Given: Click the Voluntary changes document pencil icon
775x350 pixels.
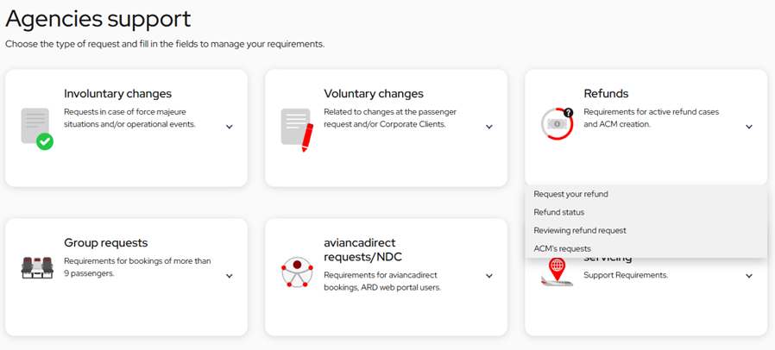Looking at the screenshot, I should [296, 129].
